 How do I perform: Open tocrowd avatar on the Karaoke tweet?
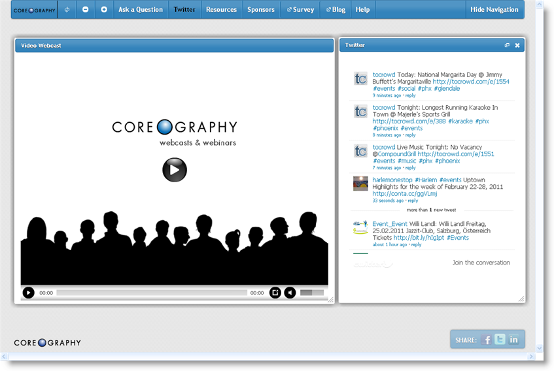[x=361, y=112]
